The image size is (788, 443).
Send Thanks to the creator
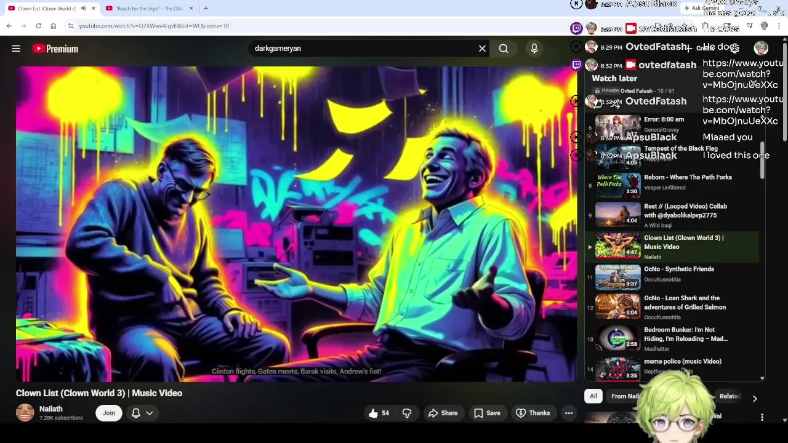[533, 413]
